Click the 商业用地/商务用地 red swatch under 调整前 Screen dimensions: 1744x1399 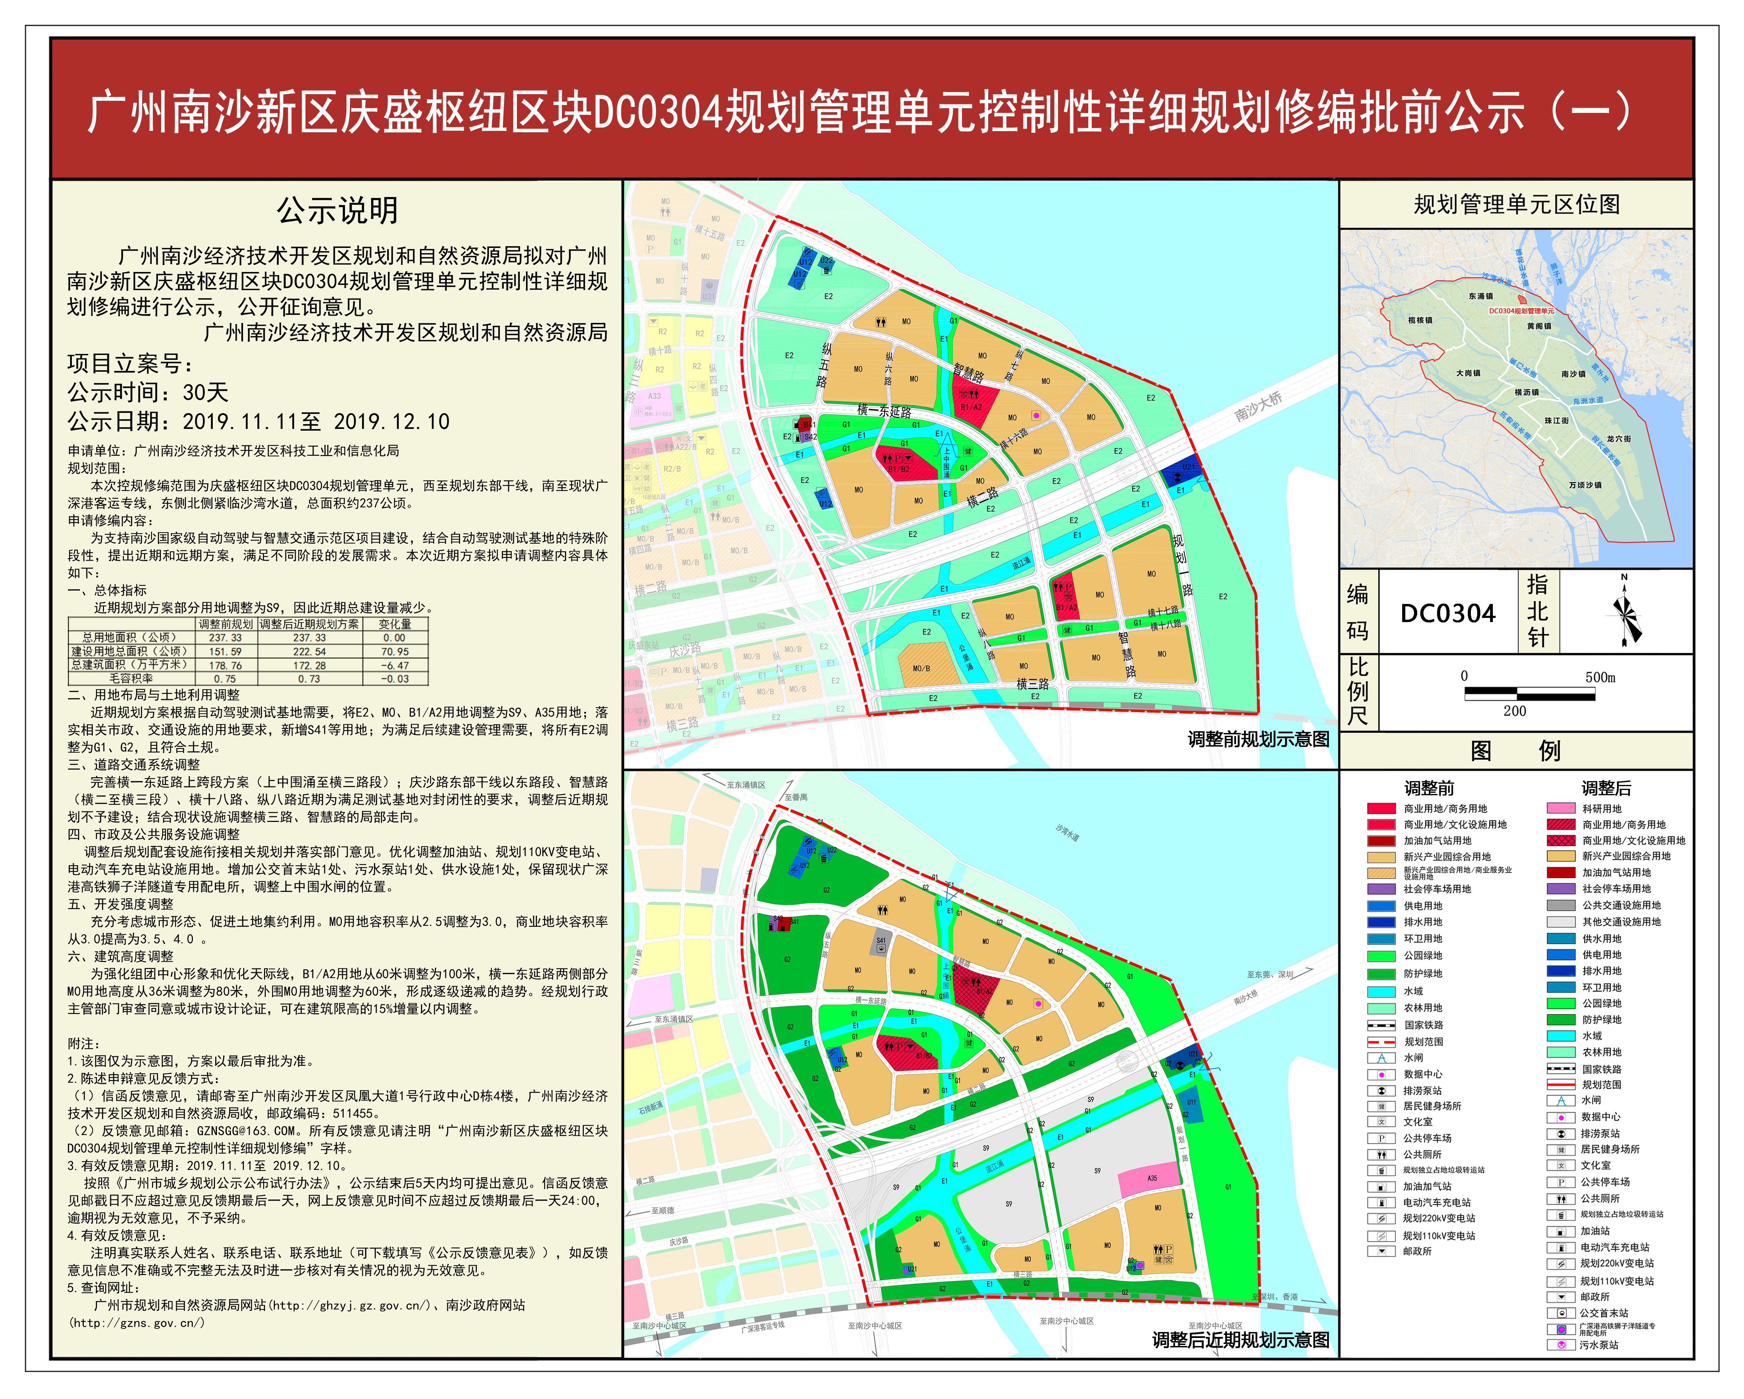[1381, 809]
